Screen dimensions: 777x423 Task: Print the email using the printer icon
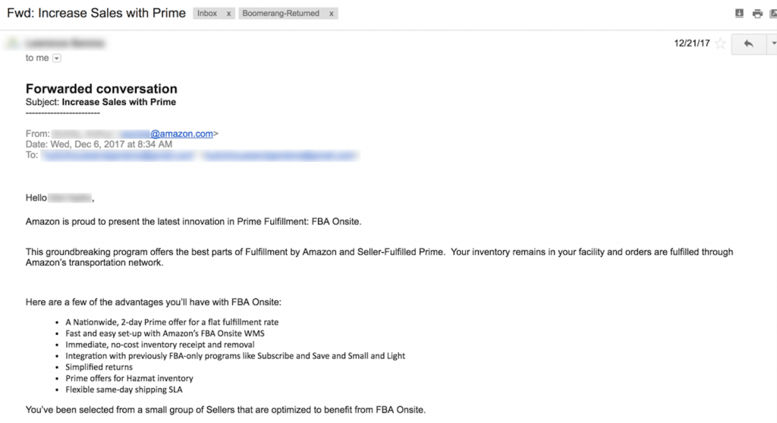pos(757,14)
